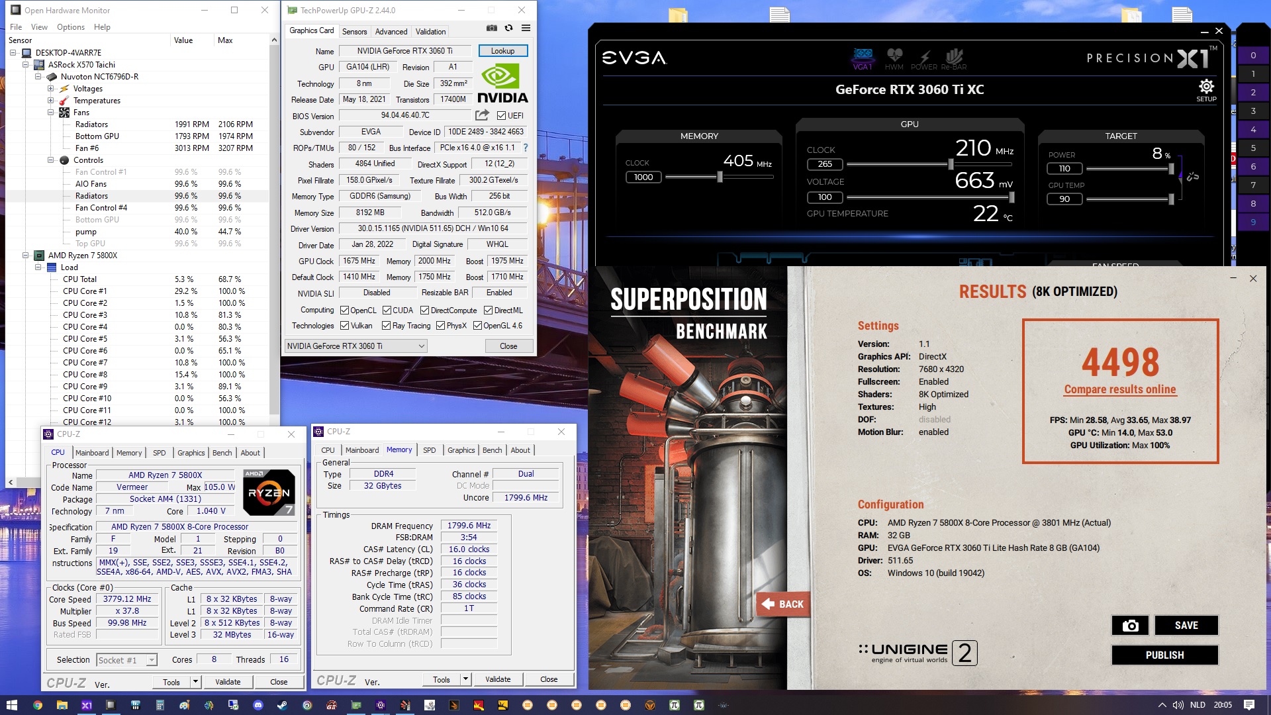This screenshot has height=715, width=1271.
Task: Click the power target slider handle
Action: tap(1171, 168)
